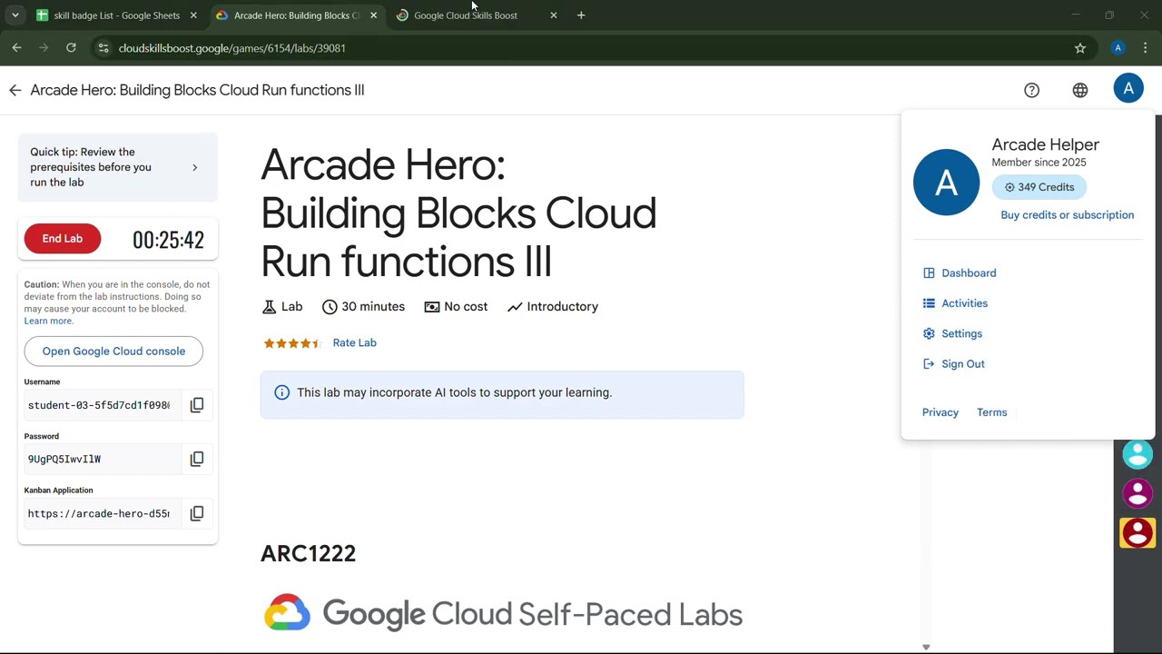
Task: View site information icon in address bar
Action: pos(103,48)
